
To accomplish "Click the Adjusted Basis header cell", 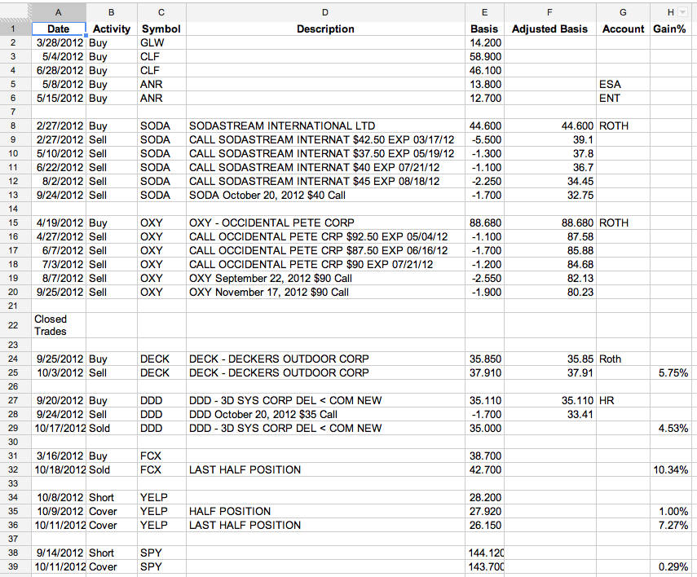I will coord(550,29).
